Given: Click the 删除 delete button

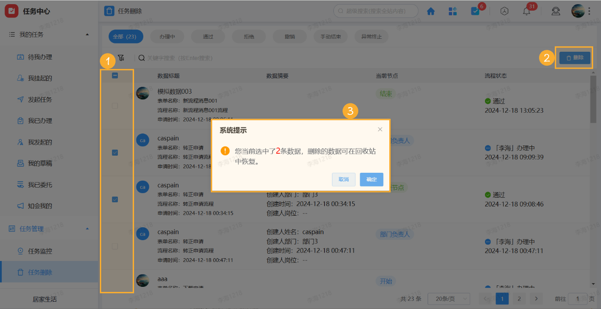Looking at the screenshot, I should point(574,57).
